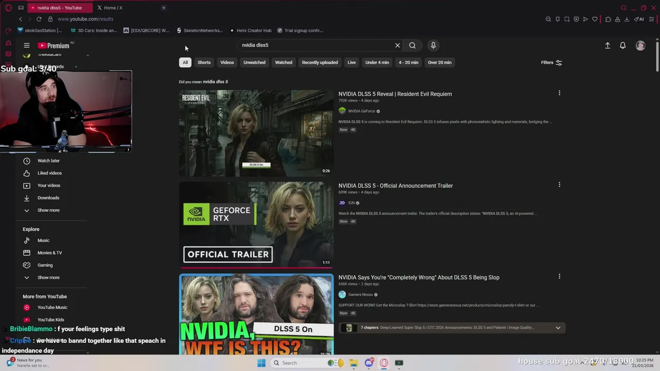Screen dimensions: 660x371
Task: Open options for Completely Wrong video
Action: pos(559,277)
